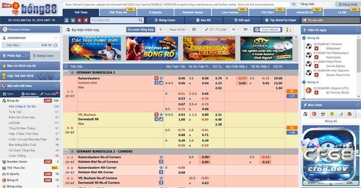
Task: Favorite the Kaiserslautern match star icon
Action: tap(161, 78)
